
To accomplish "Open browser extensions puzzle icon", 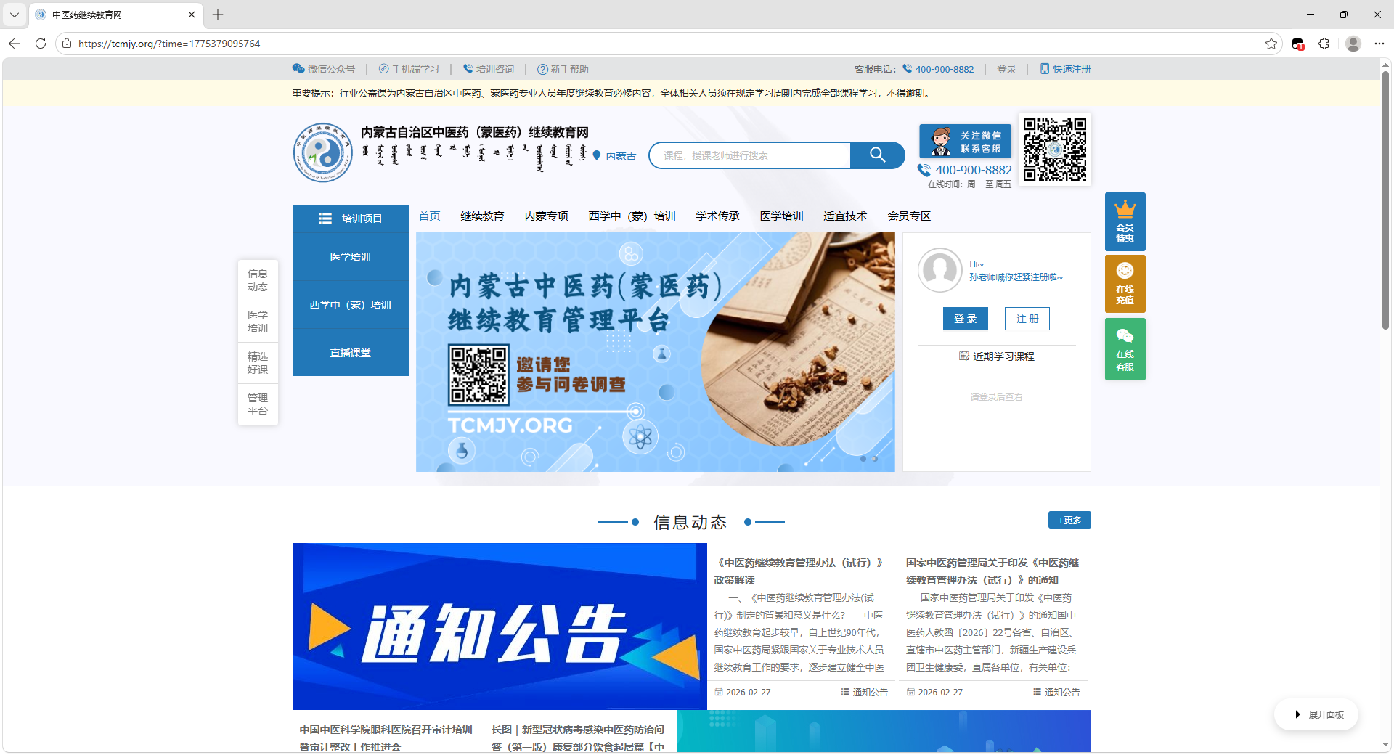I will 1324,44.
